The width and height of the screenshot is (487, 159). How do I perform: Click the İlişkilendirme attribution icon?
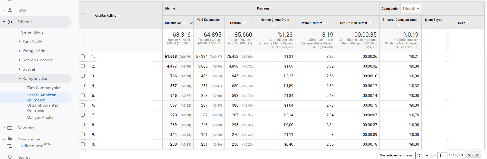10,146
